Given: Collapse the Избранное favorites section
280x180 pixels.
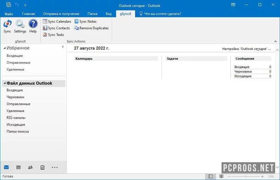Looking at the screenshot, I should tap(5, 48).
